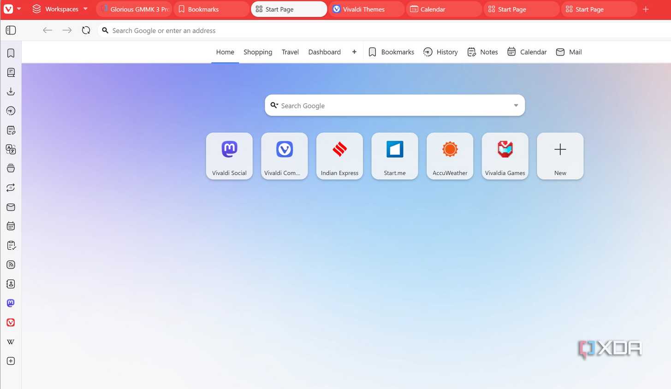The image size is (671, 389).
Task: Open the Workspaces dropdown
Action: [x=60, y=9]
